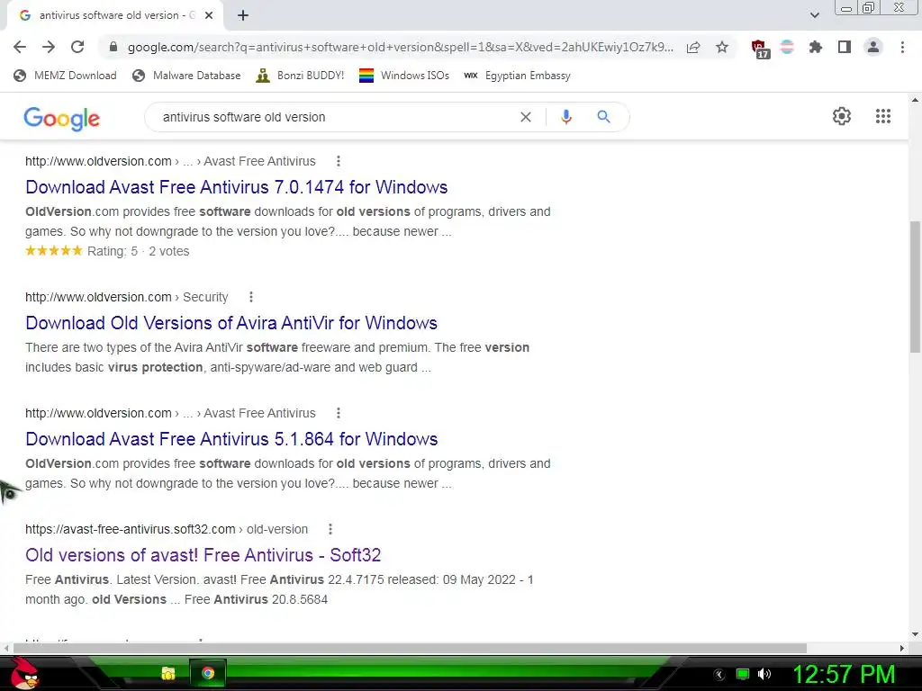922x691 pixels.
Task: Open the striped flag extension icon
Action: point(787,47)
